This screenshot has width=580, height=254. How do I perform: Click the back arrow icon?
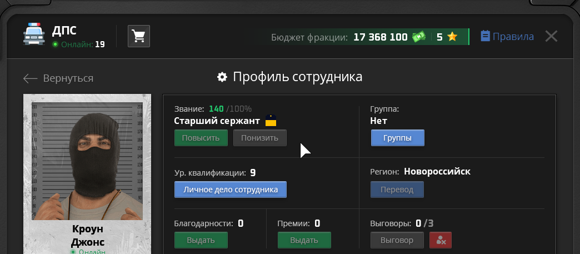(30, 78)
